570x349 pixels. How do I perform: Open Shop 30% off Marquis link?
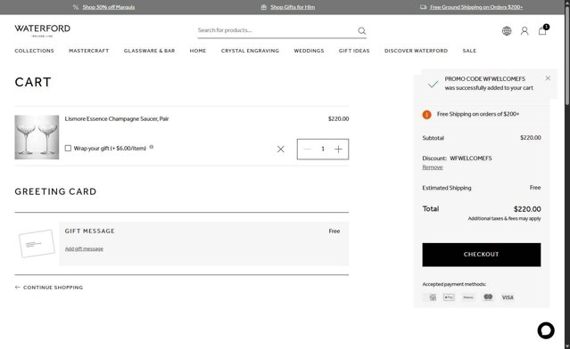coord(108,7)
